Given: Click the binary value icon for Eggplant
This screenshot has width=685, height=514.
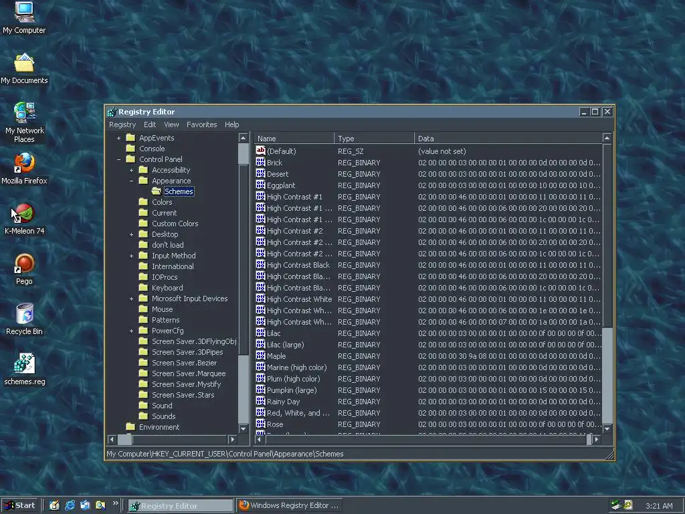Looking at the screenshot, I should pos(261,185).
